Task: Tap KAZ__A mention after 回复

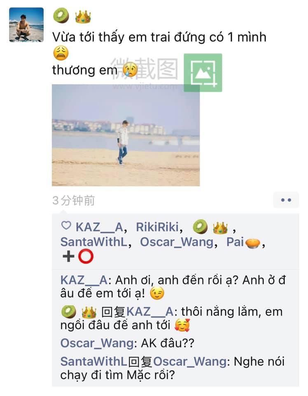Action: [150, 312]
